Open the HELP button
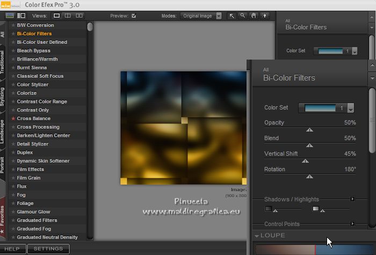 [12, 249]
